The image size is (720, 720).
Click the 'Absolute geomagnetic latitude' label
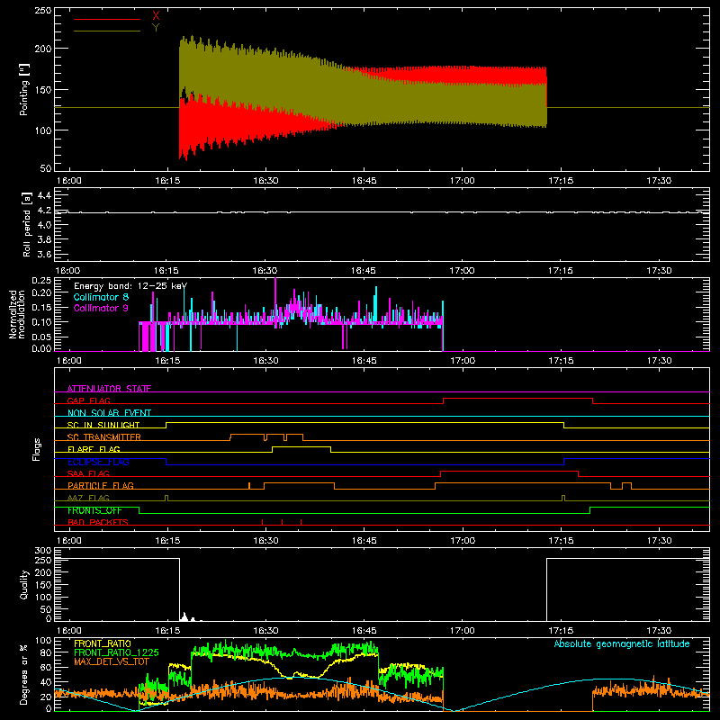(622, 643)
